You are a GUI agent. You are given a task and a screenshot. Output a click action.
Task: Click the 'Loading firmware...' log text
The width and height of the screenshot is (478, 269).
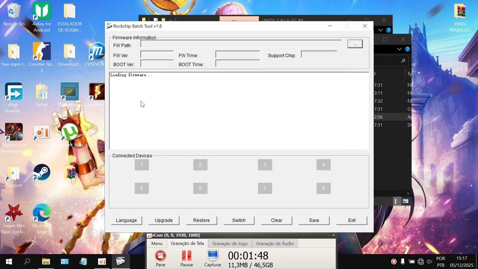pos(131,75)
